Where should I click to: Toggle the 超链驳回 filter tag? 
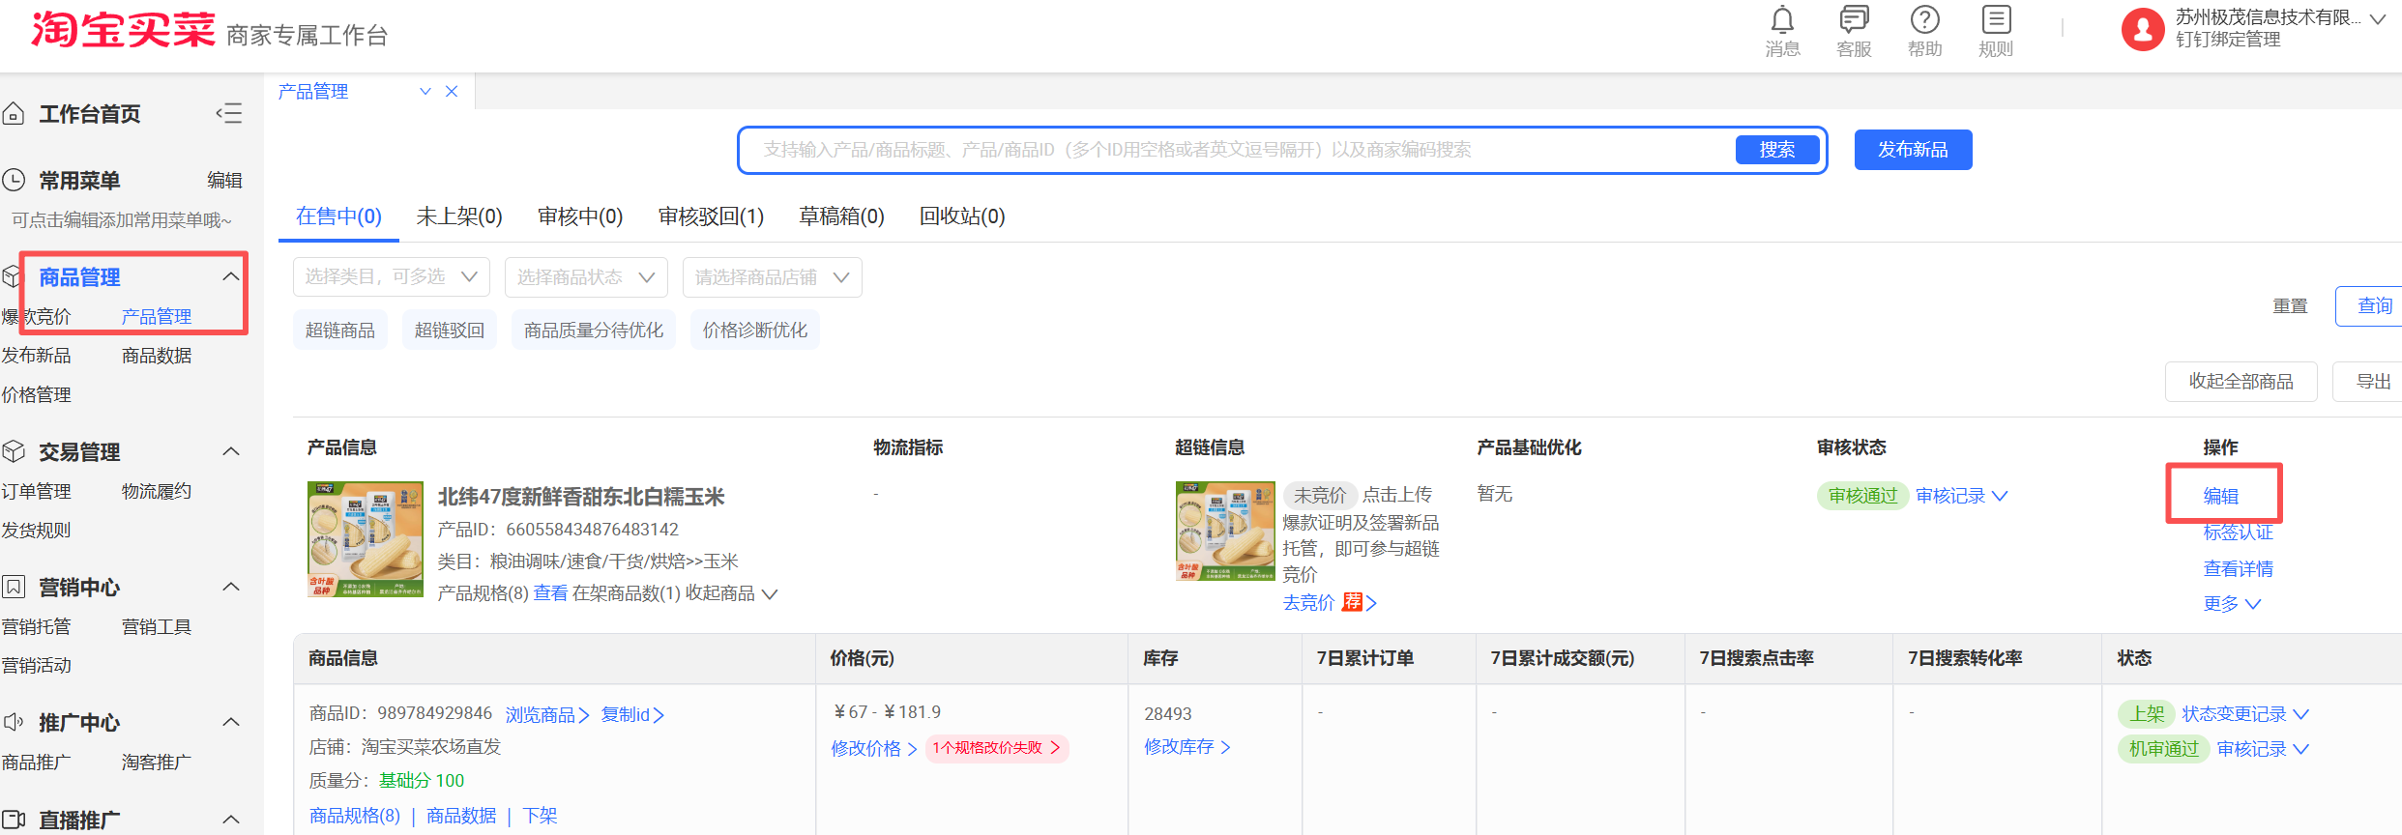pyautogui.click(x=450, y=331)
